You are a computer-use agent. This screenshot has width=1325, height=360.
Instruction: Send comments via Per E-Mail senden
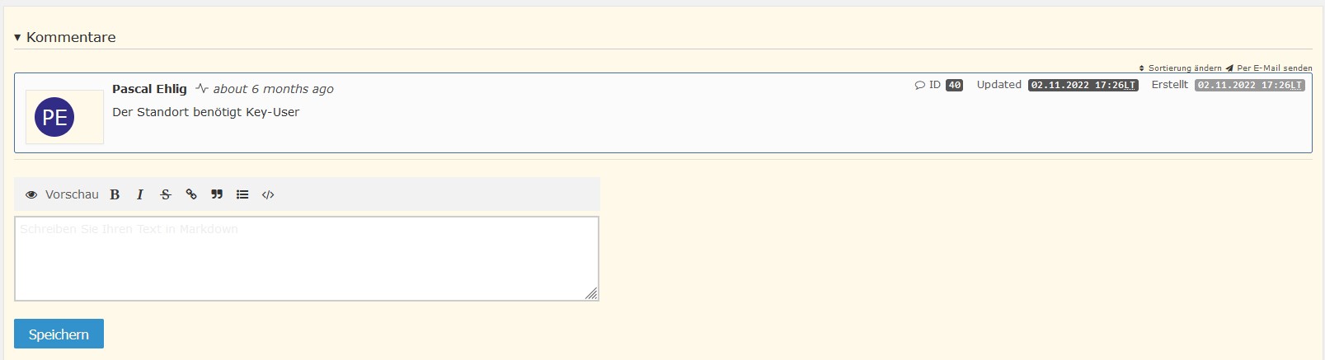(x=1269, y=68)
